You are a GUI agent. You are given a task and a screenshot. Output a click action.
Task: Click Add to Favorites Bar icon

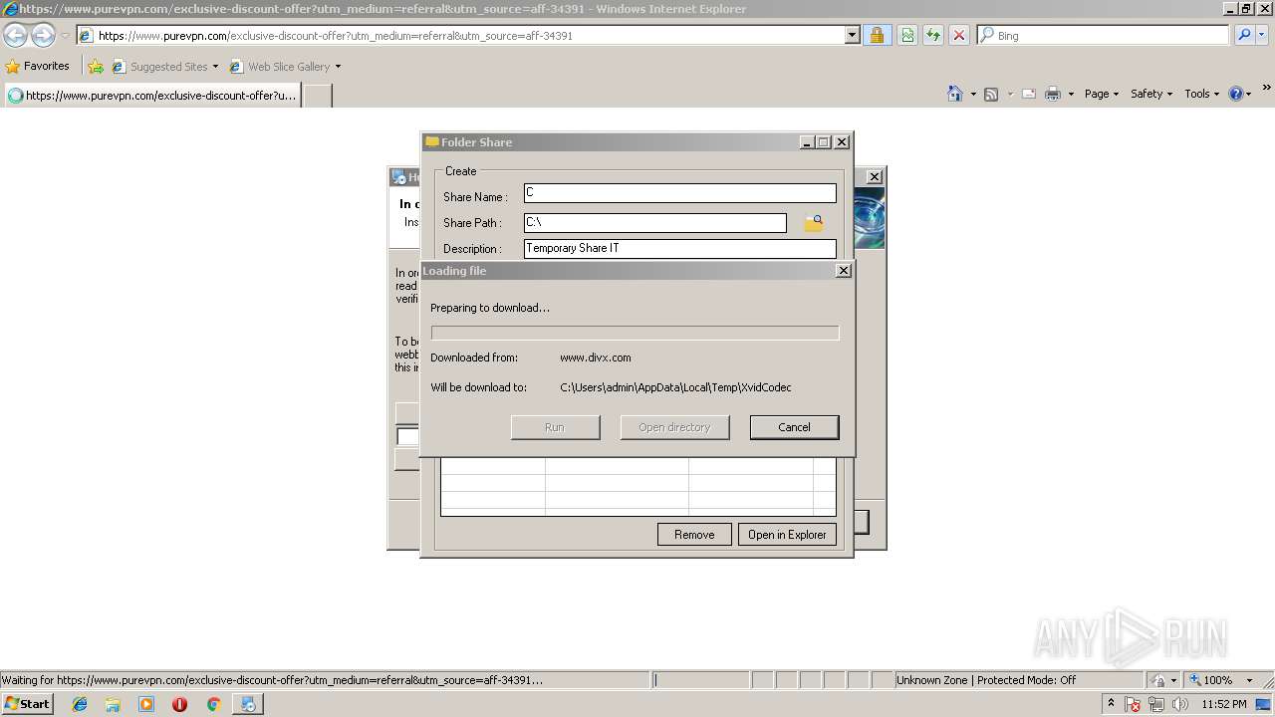point(96,67)
